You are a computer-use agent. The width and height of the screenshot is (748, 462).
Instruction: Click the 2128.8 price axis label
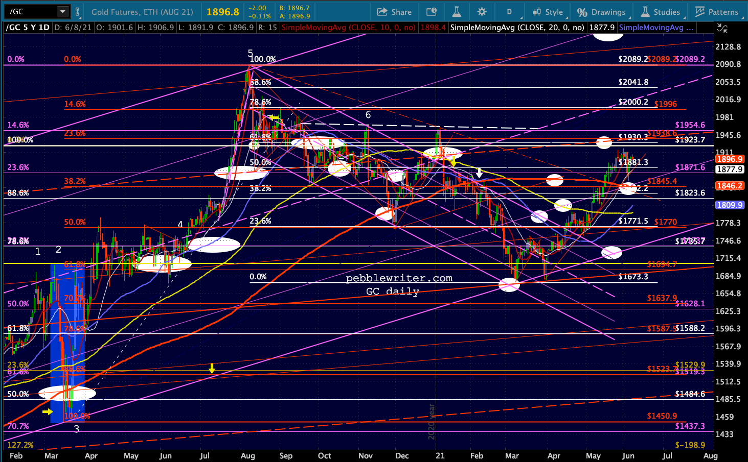tap(729, 47)
